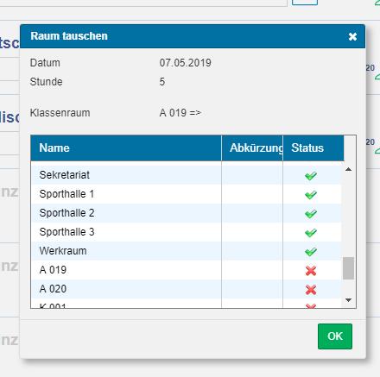This screenshot has width=380, height=377.
Task: Click green checkmark status for Sporthalle 3
Action: 311,232
